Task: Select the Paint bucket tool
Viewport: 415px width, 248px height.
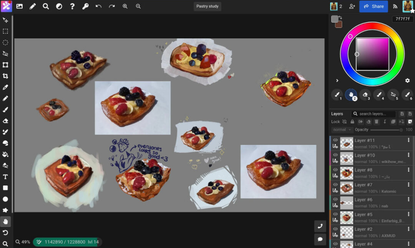Action: (x=5, y=154)
